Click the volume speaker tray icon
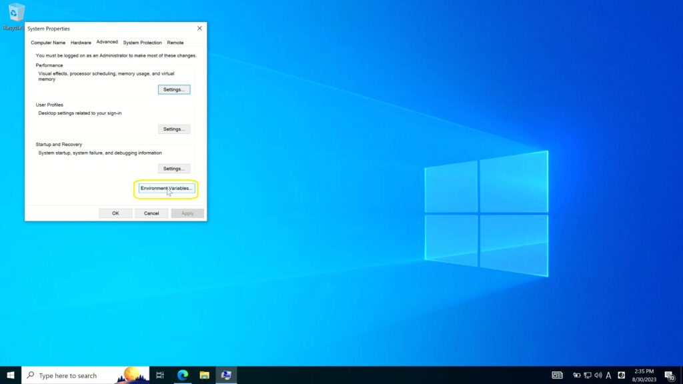The height and width of the screenshot is (384, 683). click(598, 375)
